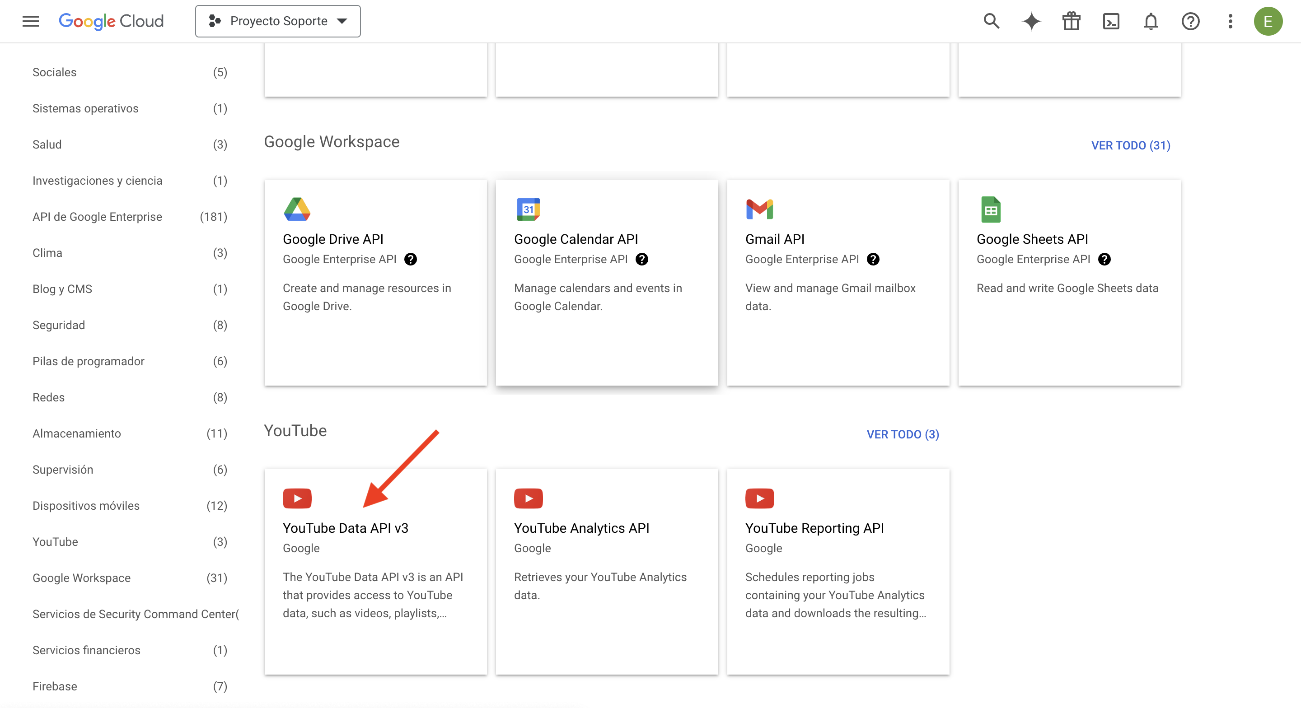Click the Google Sheets icon

coord(990,209)
